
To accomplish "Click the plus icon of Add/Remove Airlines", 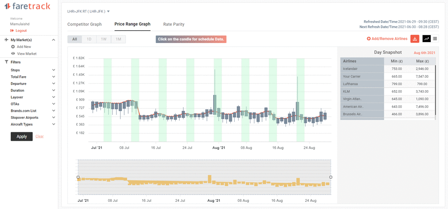I will 369,39.
